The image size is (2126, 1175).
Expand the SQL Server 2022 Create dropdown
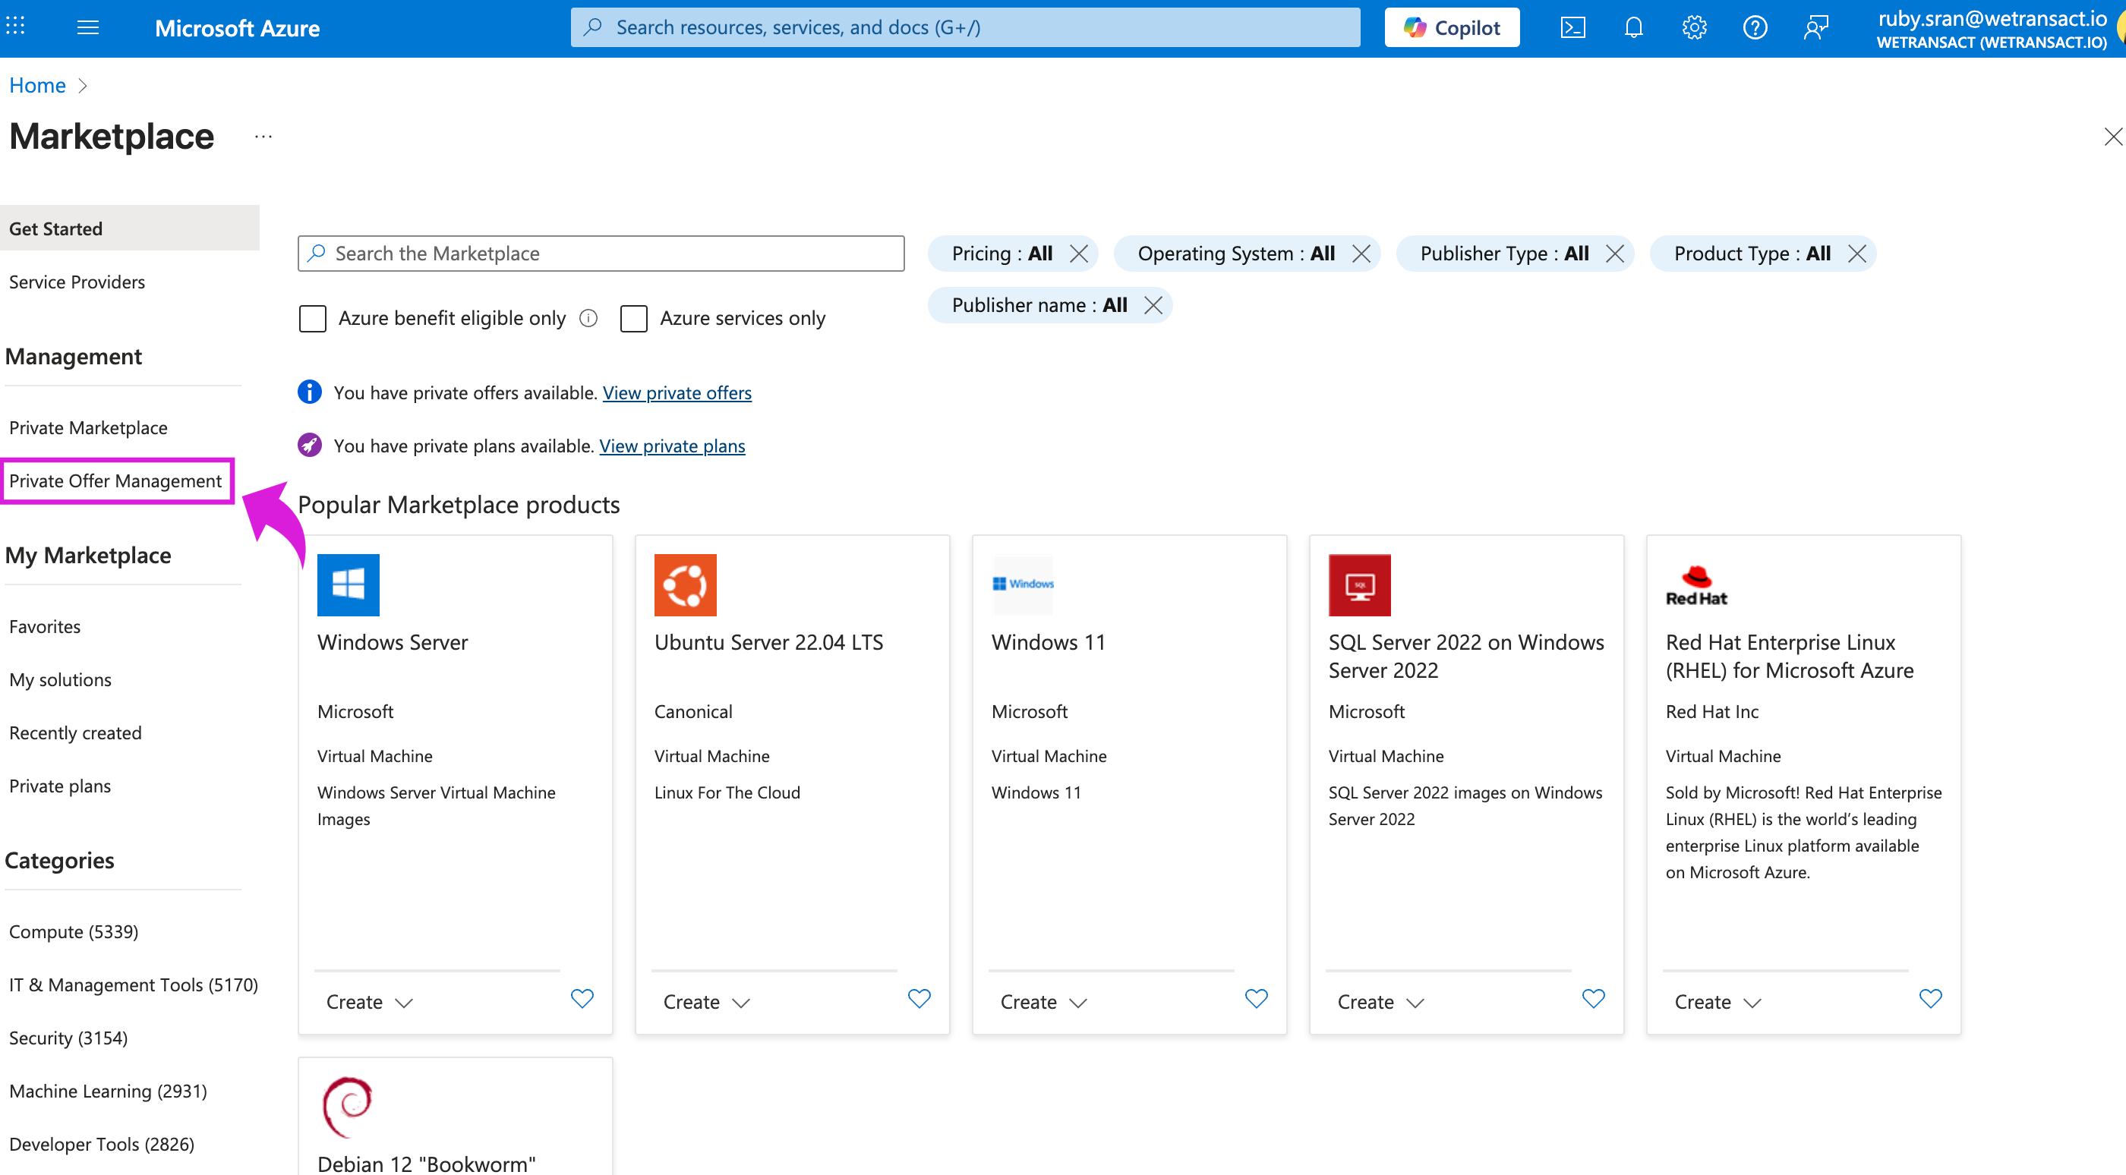[x=1380, y=1002]
